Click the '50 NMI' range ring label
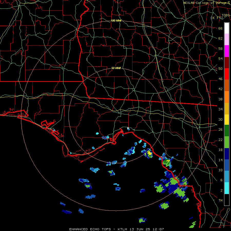The image size is (231, 231). tap(116, 68)
